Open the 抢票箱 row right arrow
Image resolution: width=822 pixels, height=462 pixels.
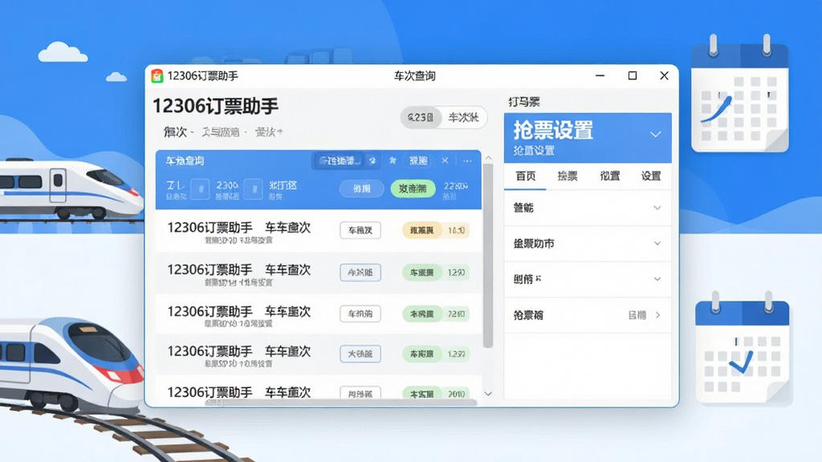[x=657, y=315]
